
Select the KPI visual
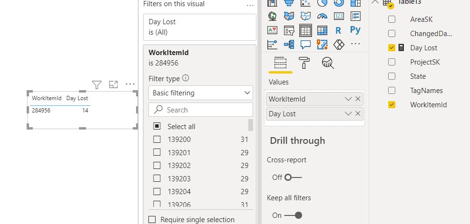pyautogui.click(x=272, y=30)
